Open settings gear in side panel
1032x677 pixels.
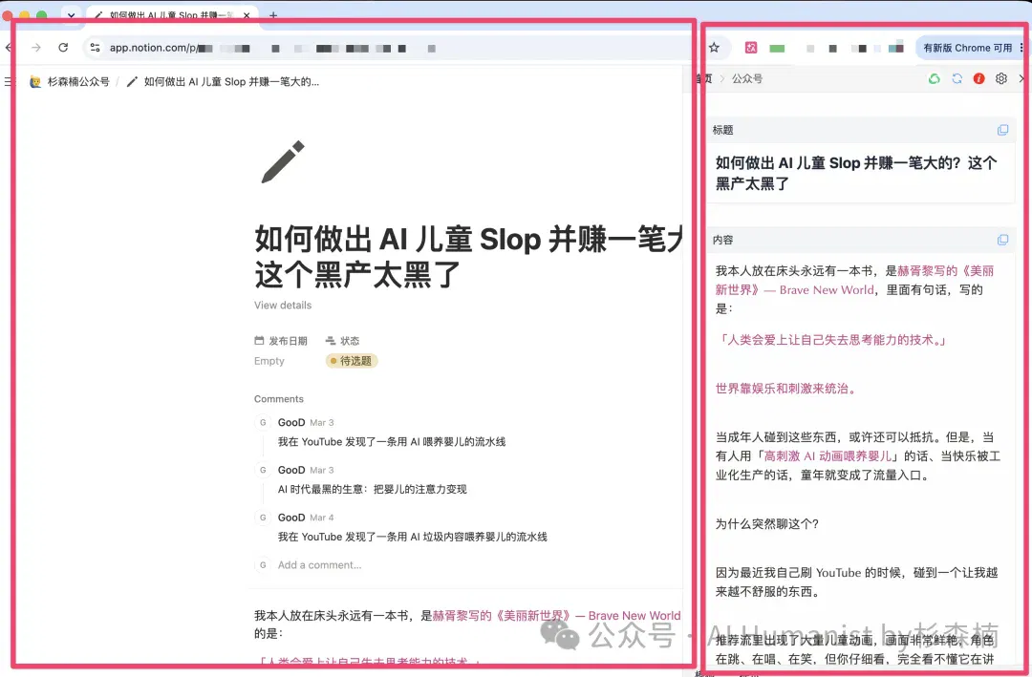[x=1001, y=78]
